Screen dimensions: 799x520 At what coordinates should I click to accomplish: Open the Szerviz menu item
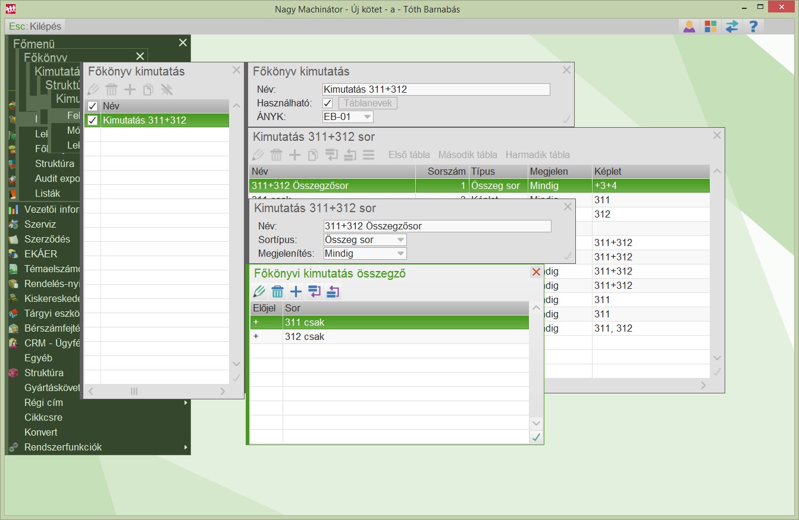(40, 224)
